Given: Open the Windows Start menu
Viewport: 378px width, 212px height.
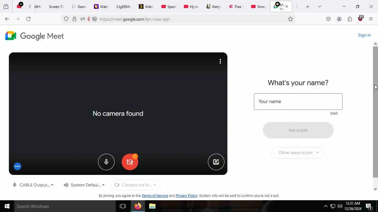Looking at the screenshot, I should click(x=7, y=206).
